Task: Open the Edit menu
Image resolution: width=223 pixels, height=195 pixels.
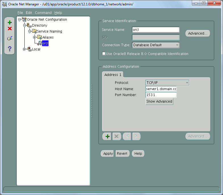Action: pyautogui.click(x=29, y=13)
